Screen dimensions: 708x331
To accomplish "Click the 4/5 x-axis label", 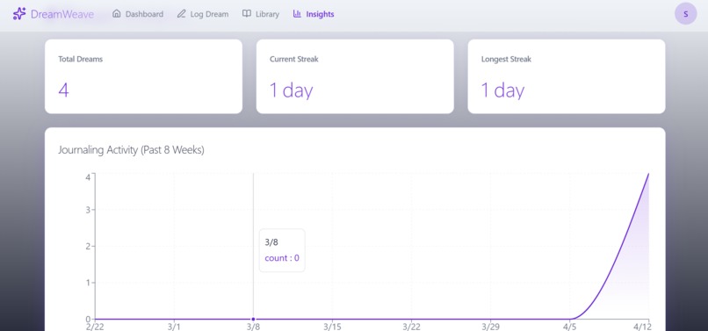I will click(570, 327).
